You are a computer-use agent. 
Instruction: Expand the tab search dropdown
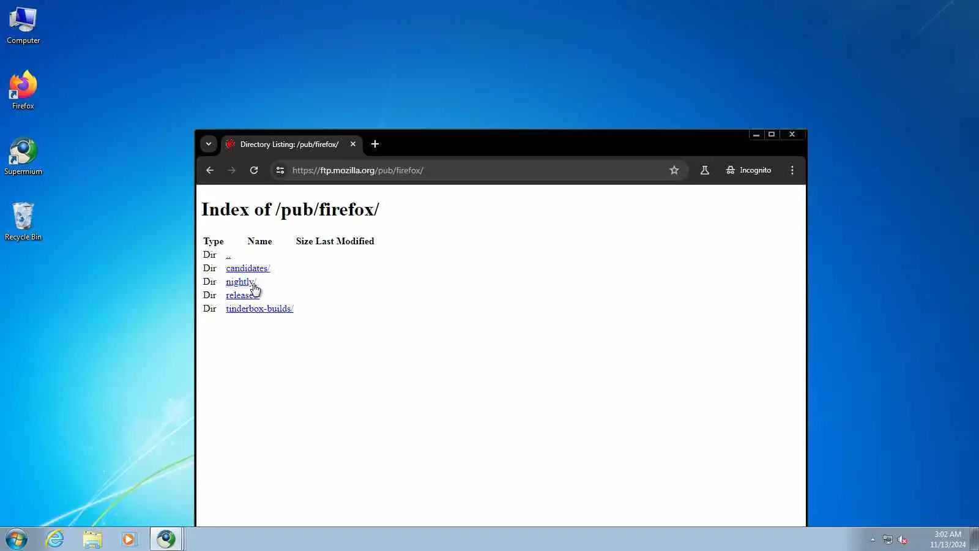pyautogui.click(x=209, y=144)
